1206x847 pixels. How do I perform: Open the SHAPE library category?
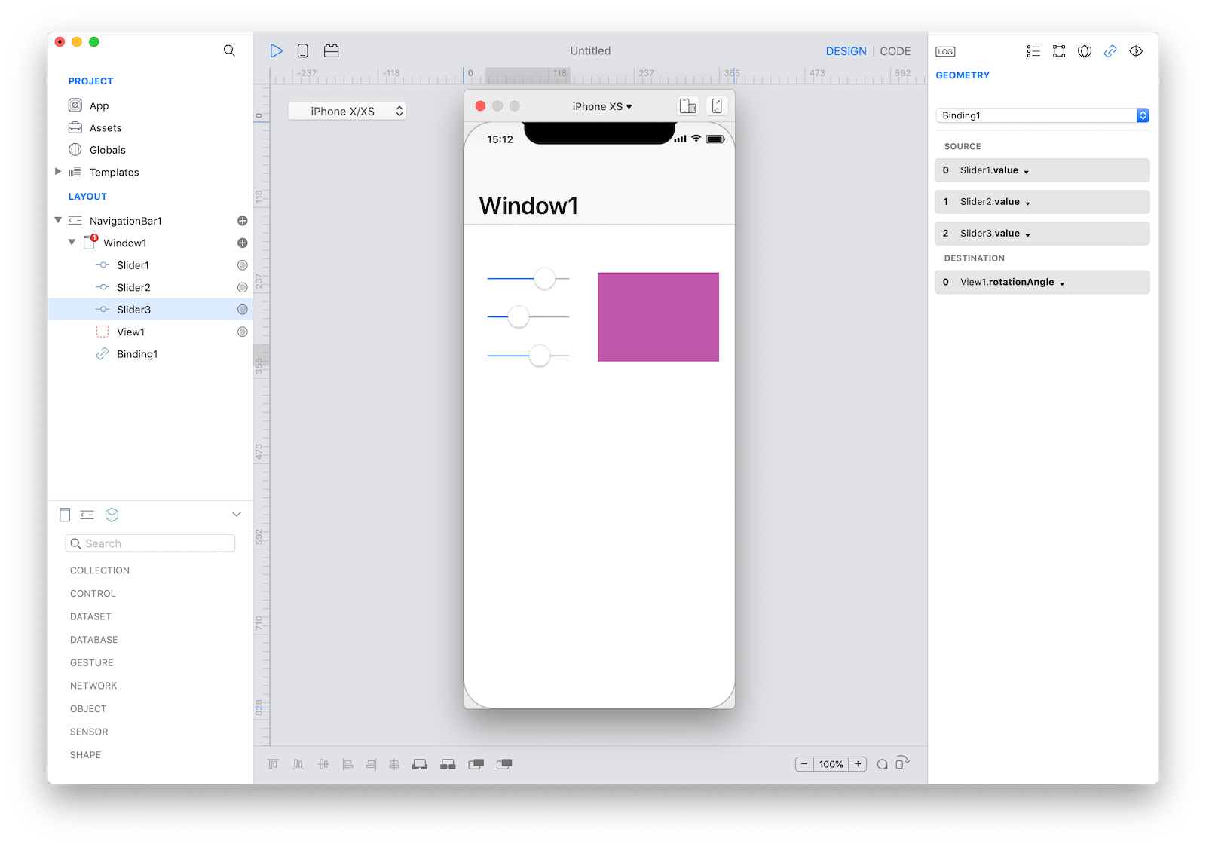click(x=85, y=755)
